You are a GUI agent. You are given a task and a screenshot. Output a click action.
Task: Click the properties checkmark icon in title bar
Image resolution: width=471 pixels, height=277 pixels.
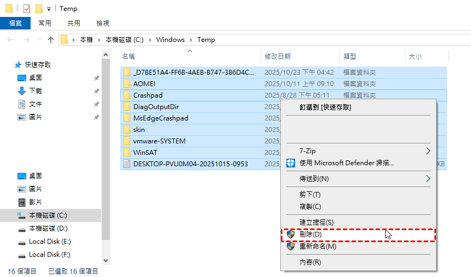click(x=27, y=9)
